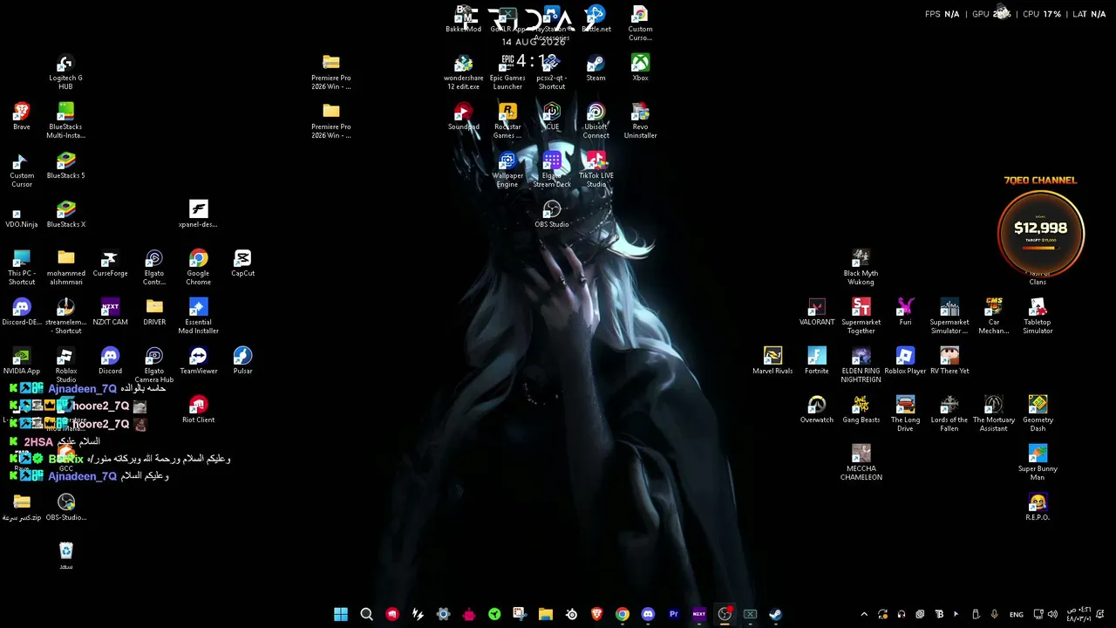Select the Wallpaper Engine desktop icon
Viewport: 1116px width, 628px height.
[x=507, y=170]
